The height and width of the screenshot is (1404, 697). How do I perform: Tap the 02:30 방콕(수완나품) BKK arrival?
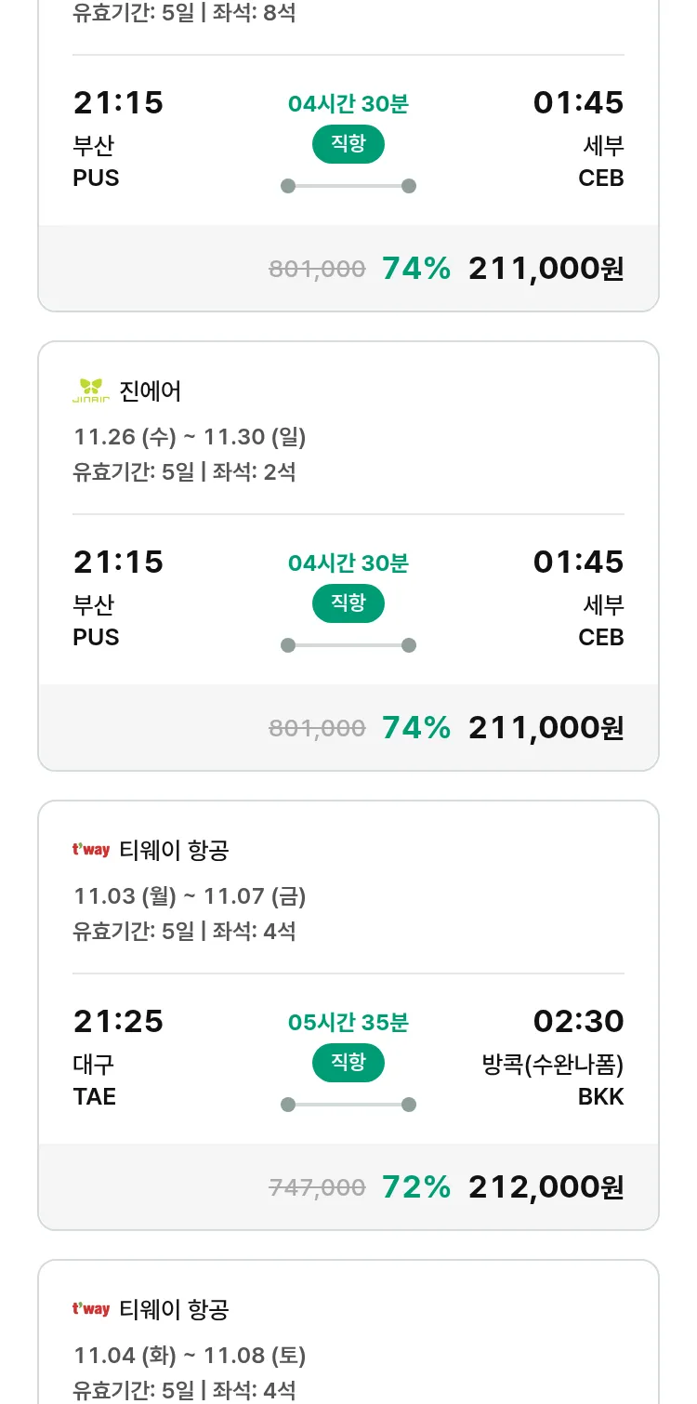click(x=554, y=1058)
